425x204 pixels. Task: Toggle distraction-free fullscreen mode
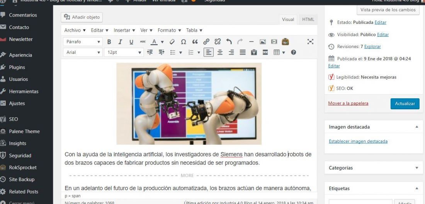(310, 41)
